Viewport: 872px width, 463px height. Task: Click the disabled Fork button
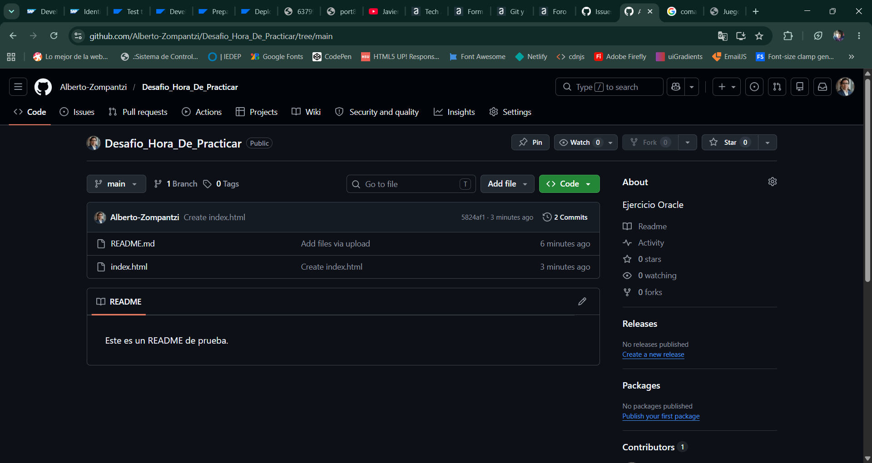click(650, 143)
